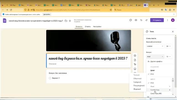Click the Firefox search box Поиск

(132, 10)
